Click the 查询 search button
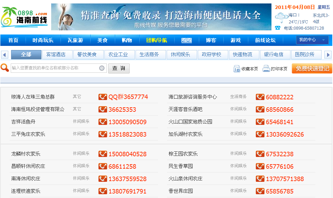 [x=119, y=68]
